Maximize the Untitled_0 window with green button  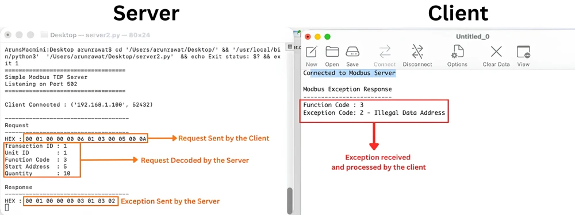[328, 37]
